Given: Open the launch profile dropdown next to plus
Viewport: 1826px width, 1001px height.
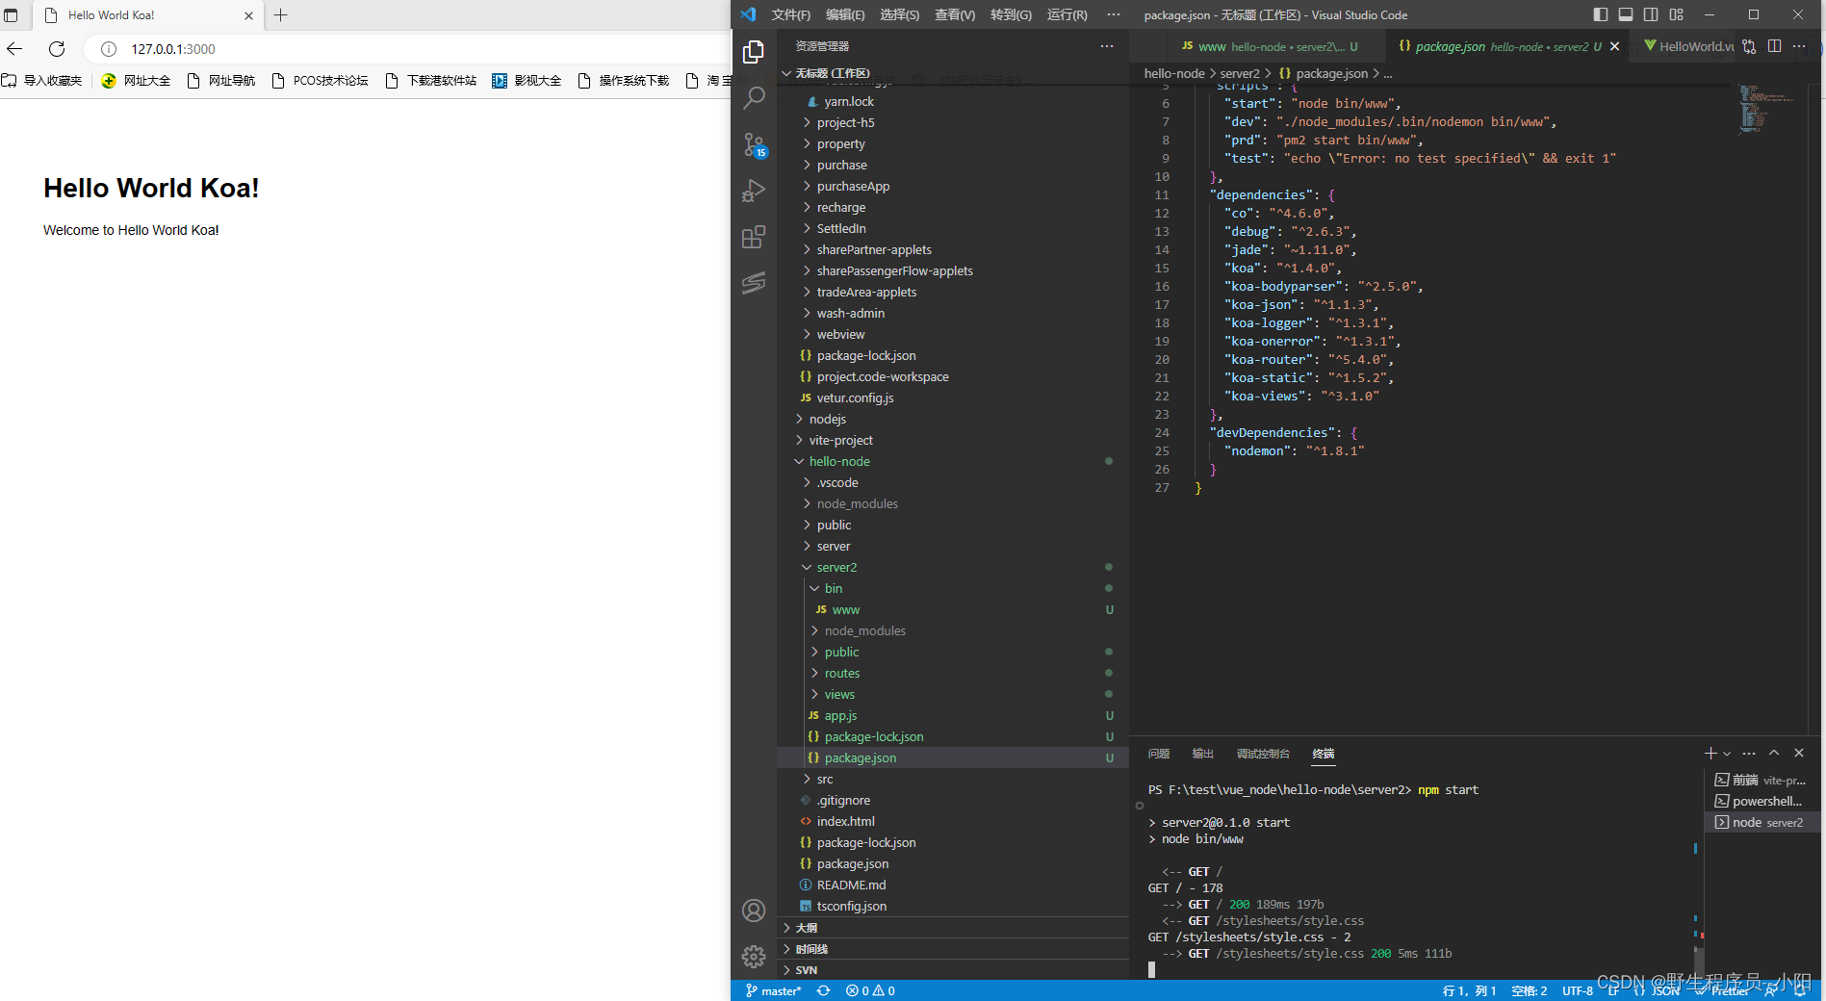Looking at the screenshot, I should [x=1727, y=754].
